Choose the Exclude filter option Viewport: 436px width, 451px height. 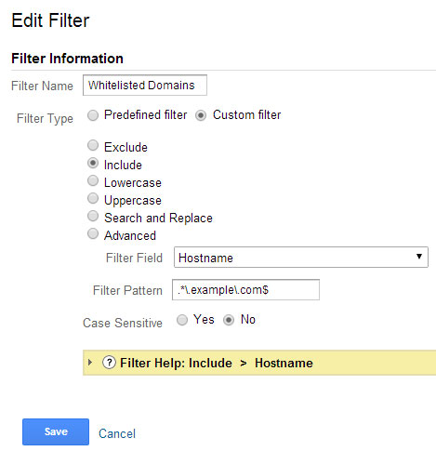93,145
